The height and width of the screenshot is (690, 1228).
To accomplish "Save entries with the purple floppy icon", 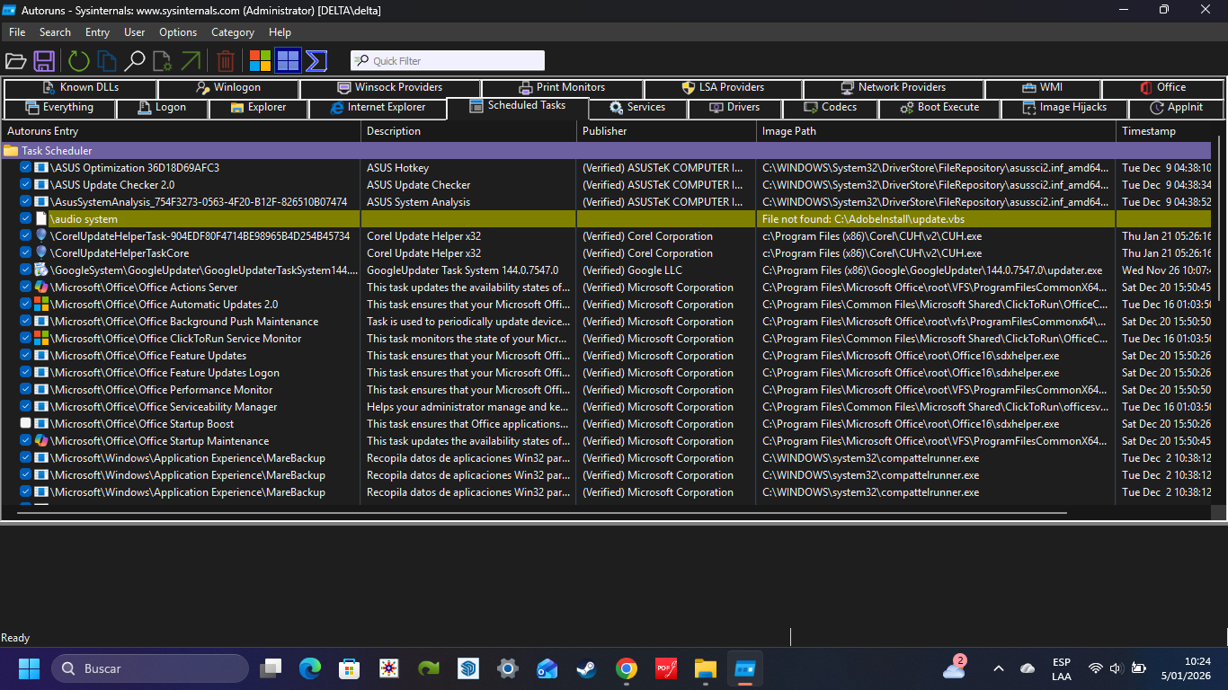I will point(44,61).
